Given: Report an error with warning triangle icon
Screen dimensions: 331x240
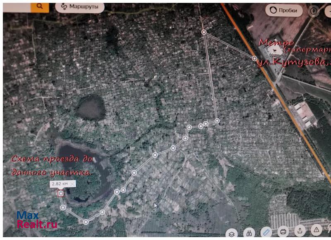Looking at the screenshot, I should pos(317,232).
